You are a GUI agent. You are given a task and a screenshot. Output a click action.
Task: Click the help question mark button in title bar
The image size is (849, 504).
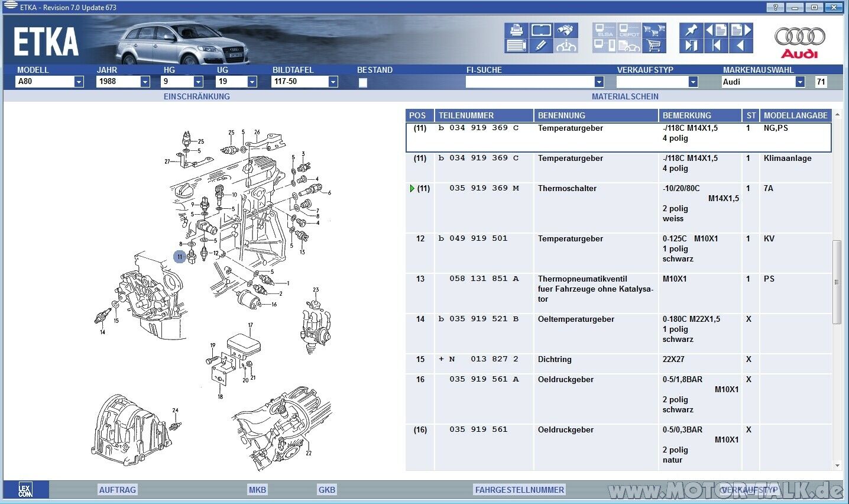click(775, 7)
